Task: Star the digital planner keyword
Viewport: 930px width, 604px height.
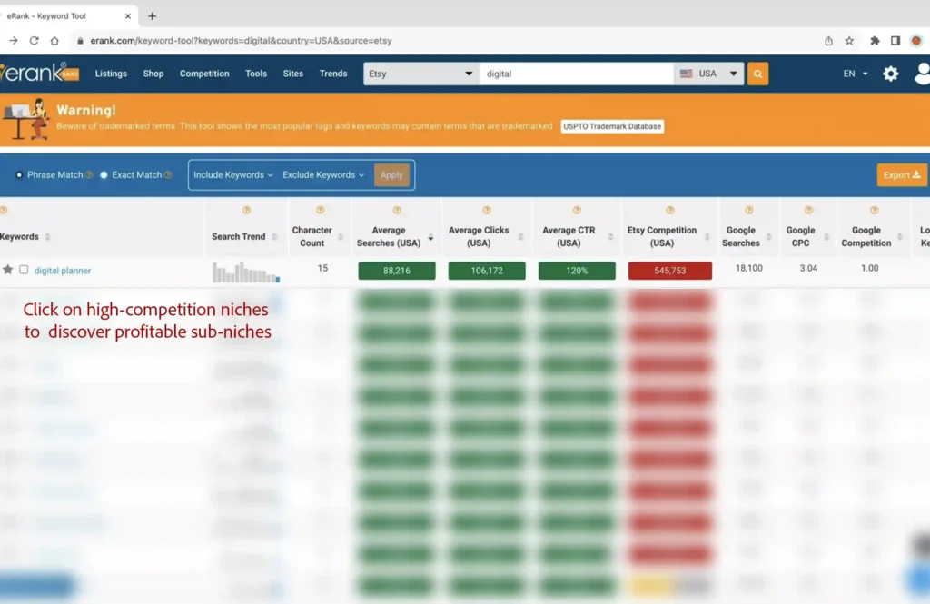Action: [8, 270]
